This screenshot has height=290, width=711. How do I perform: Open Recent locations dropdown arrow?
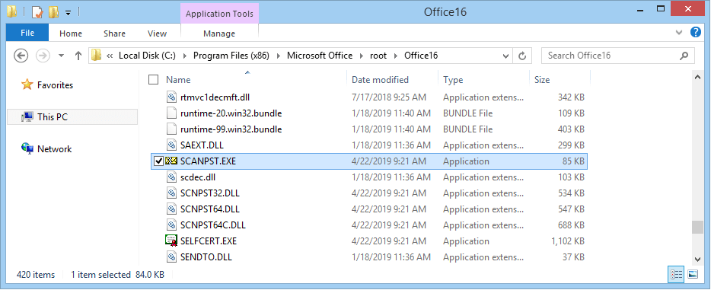[62, 56]
